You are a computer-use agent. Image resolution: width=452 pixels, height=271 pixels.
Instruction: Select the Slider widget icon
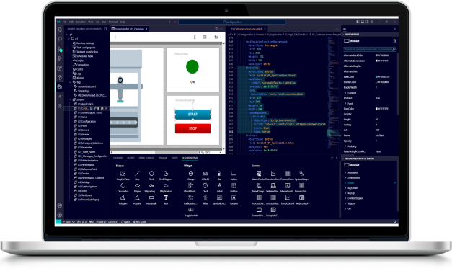click(205, 197)
